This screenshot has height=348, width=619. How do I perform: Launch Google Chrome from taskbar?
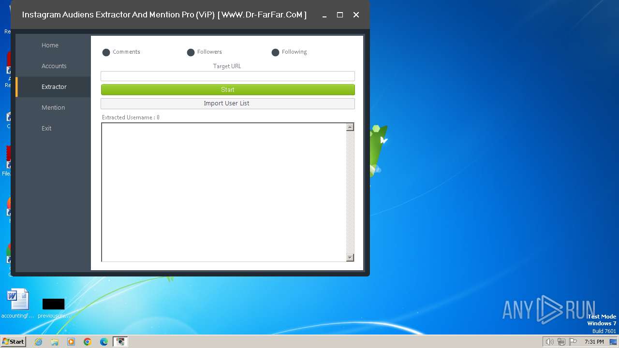[x=88, y=342]
